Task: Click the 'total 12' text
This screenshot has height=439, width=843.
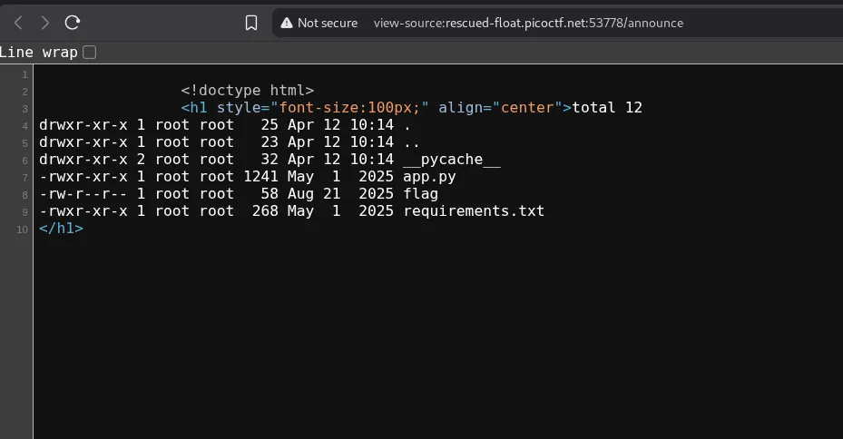Action: click(x=607, y=107)
